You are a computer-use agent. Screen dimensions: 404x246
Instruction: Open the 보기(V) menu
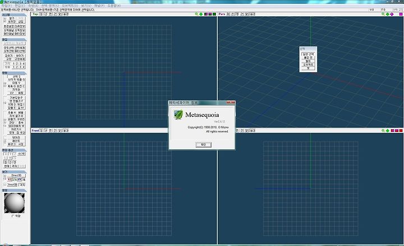click(x=86, y=6)
